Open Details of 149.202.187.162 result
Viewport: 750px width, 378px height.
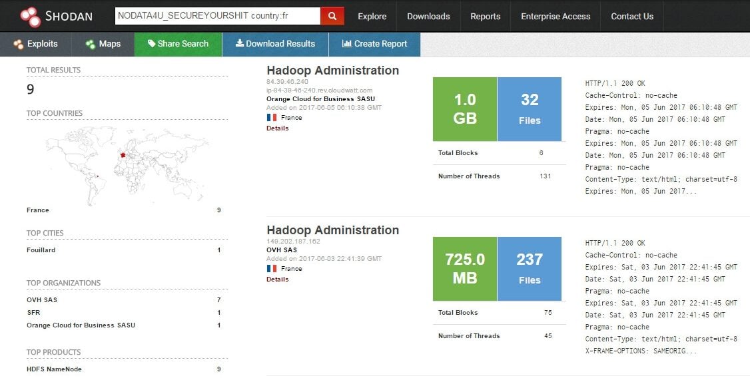click(278, 279)
